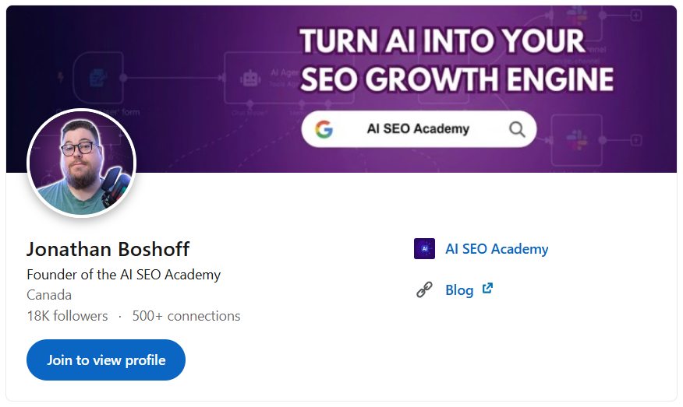Click the Founder of the AI SEO Academy headline
The height and width of the screenshot is (407, 683).
point(123,275)
